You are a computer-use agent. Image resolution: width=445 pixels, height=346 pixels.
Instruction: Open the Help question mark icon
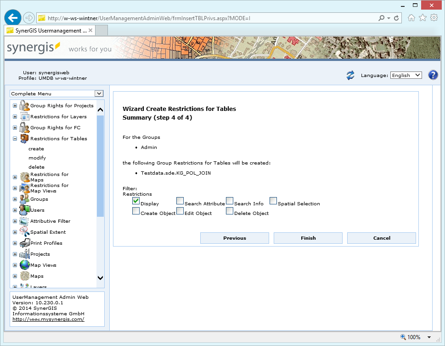click(433, 75)
